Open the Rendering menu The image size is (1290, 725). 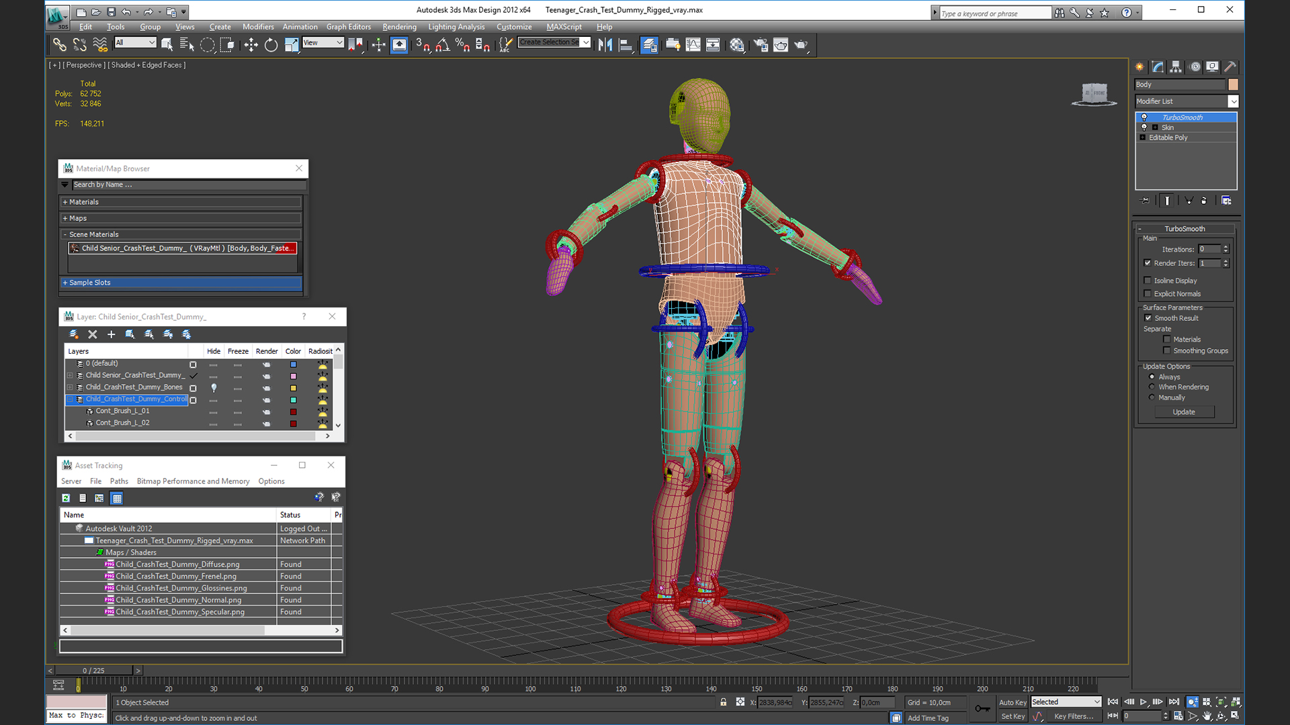coord(399,27)
